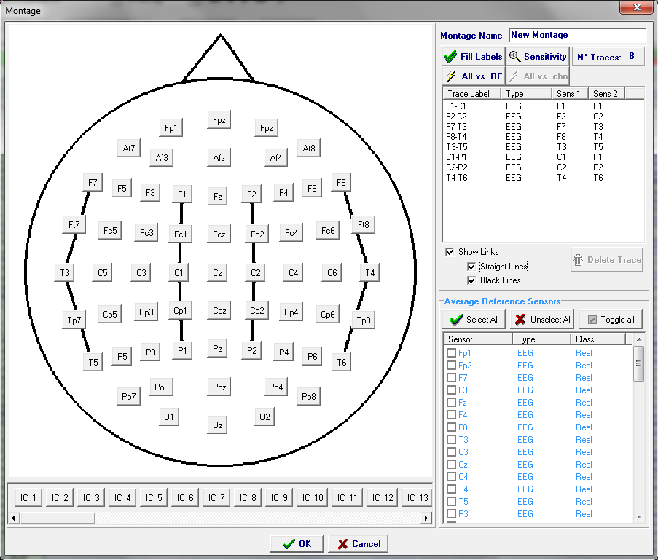Click Unselect All sensors
658x560 pixels.
point(542,320)
